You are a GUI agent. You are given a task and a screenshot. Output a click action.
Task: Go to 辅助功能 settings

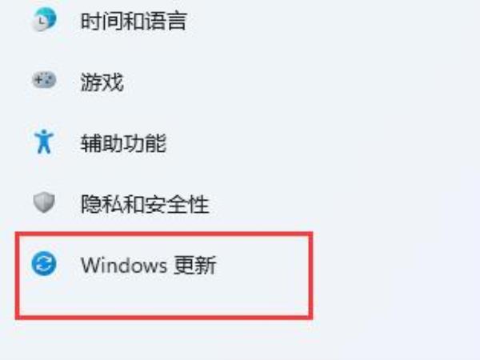[123, 143]
